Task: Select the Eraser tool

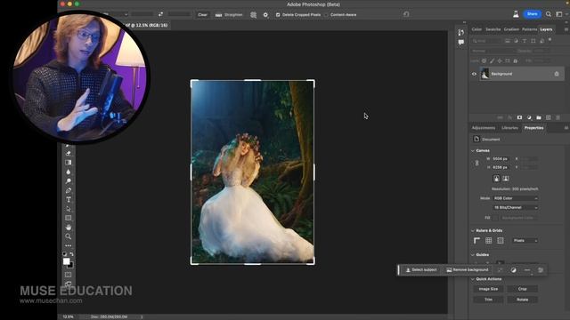Action: click(x=69, y=153)
